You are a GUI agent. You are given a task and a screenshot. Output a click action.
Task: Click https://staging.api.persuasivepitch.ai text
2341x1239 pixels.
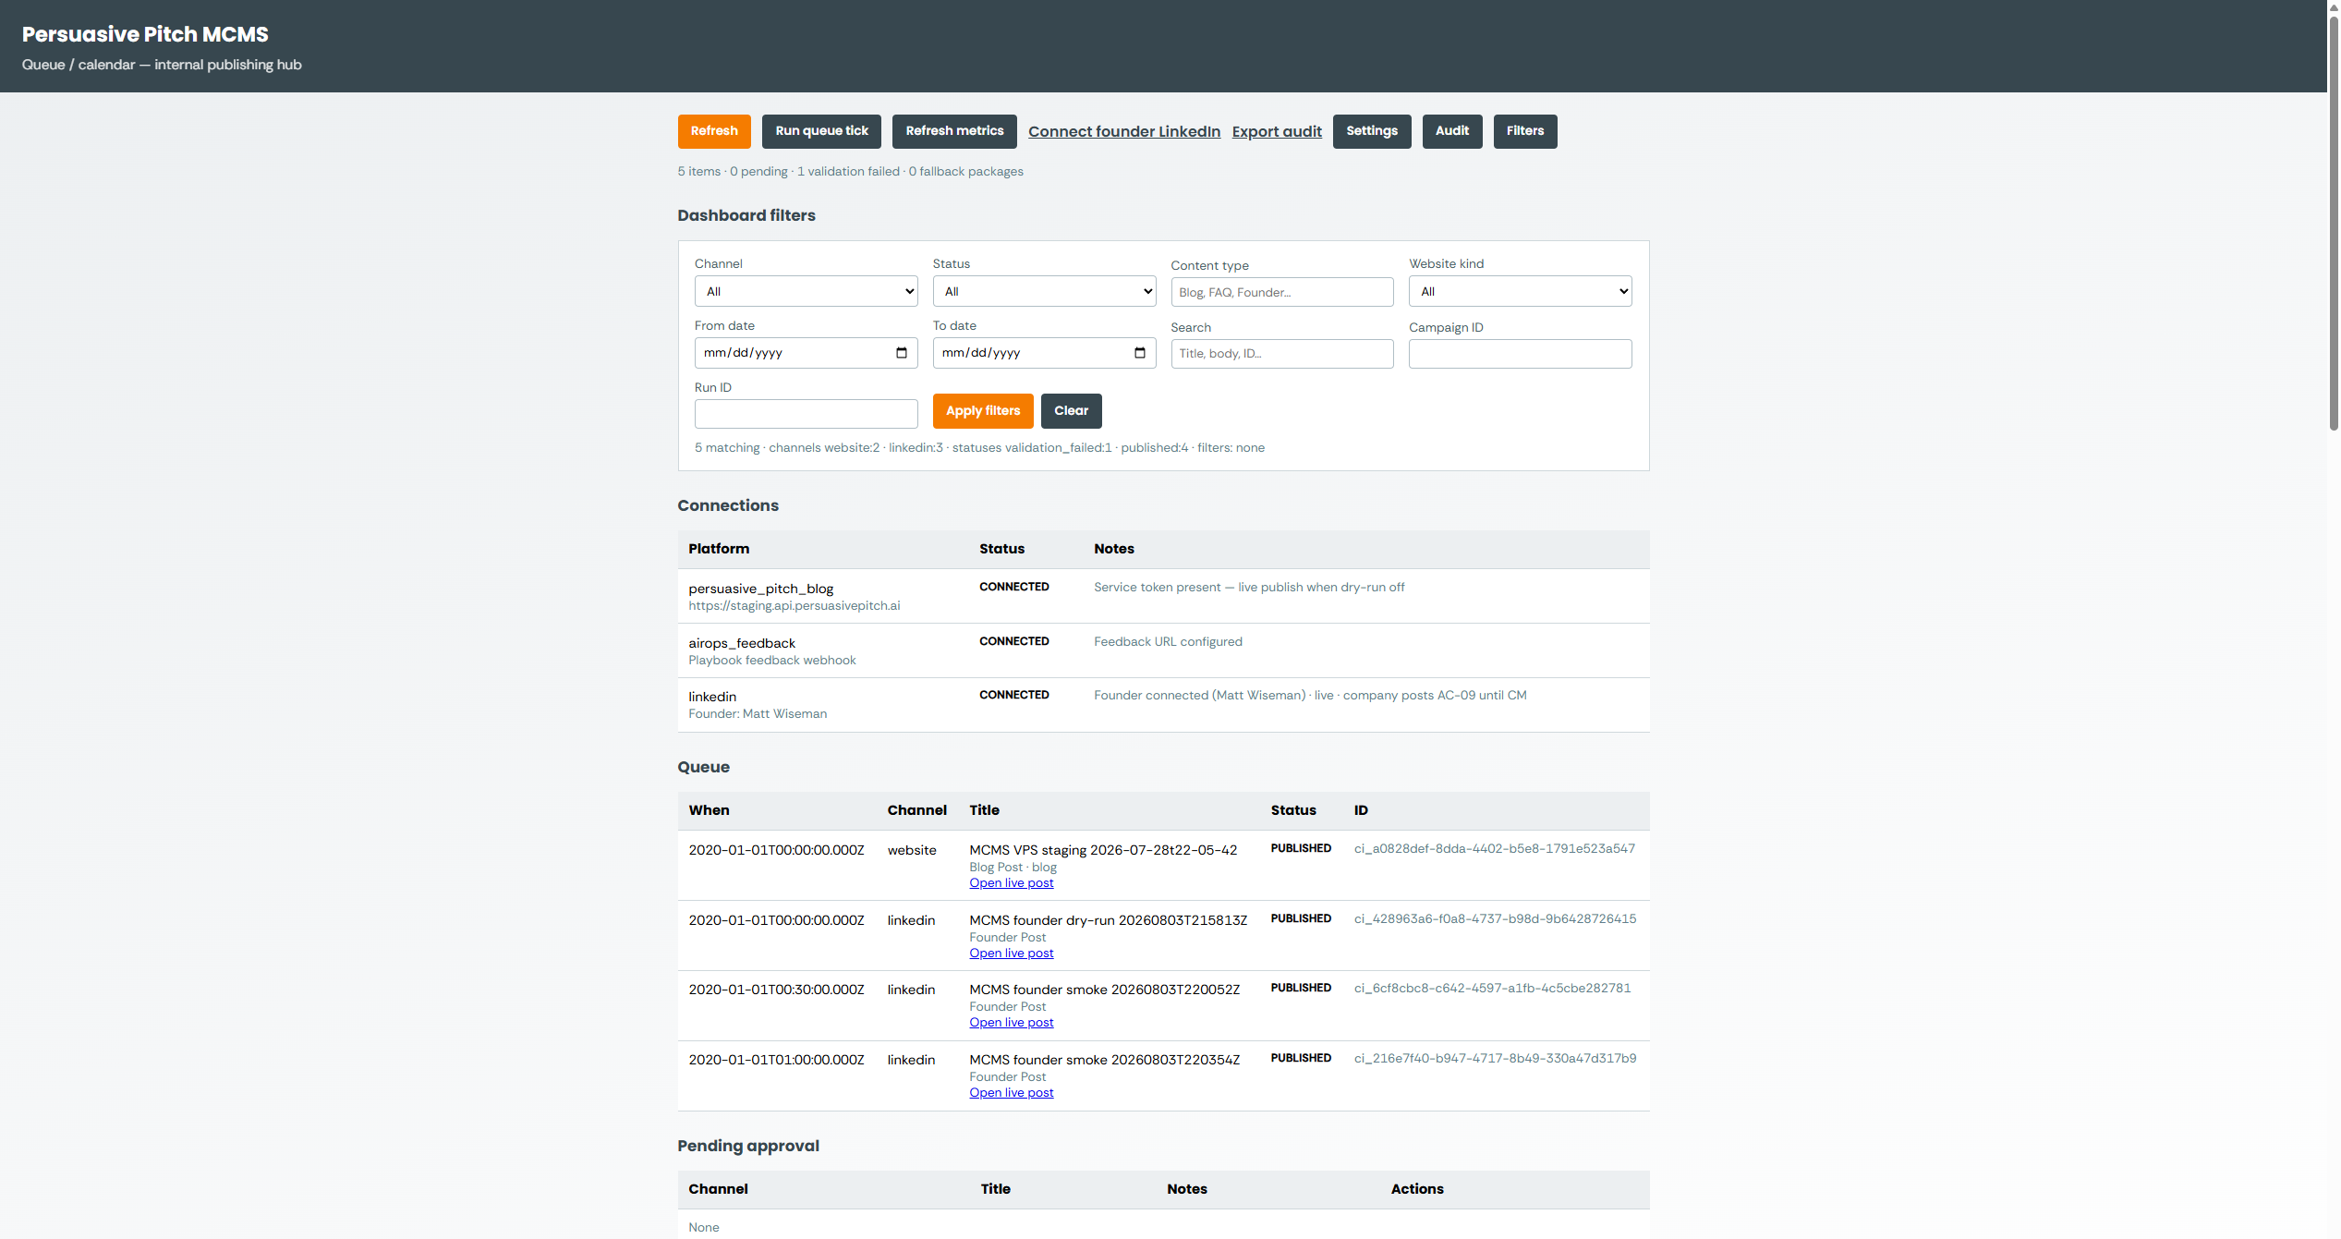[x=794, y=606]
